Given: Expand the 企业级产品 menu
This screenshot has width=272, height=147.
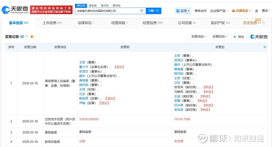Looking at the screenshot, I should point(219,11).
